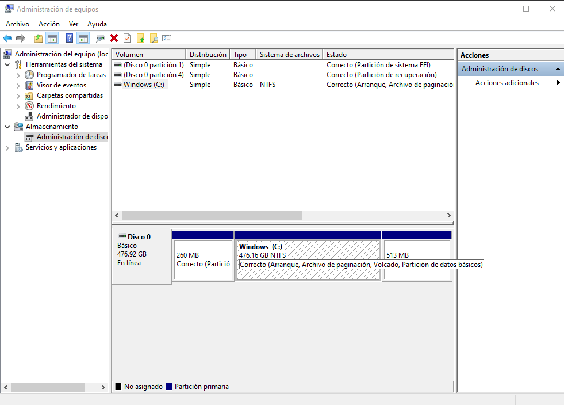Viewport: 564px width, 405px height.
Task: Select Administración del equipo root node
Action: 62,54
